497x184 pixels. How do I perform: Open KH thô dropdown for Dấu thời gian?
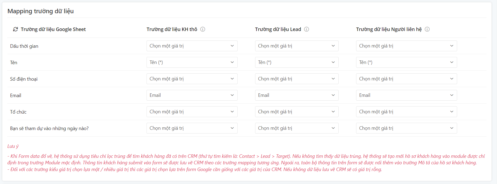point(192,46)
